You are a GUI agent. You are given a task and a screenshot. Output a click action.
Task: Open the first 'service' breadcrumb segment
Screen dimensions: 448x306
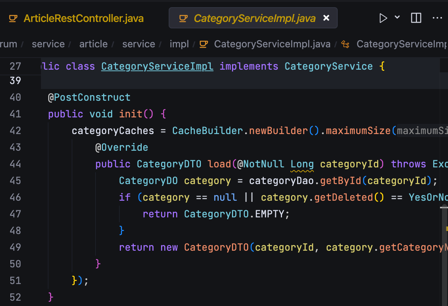point(48,44)
